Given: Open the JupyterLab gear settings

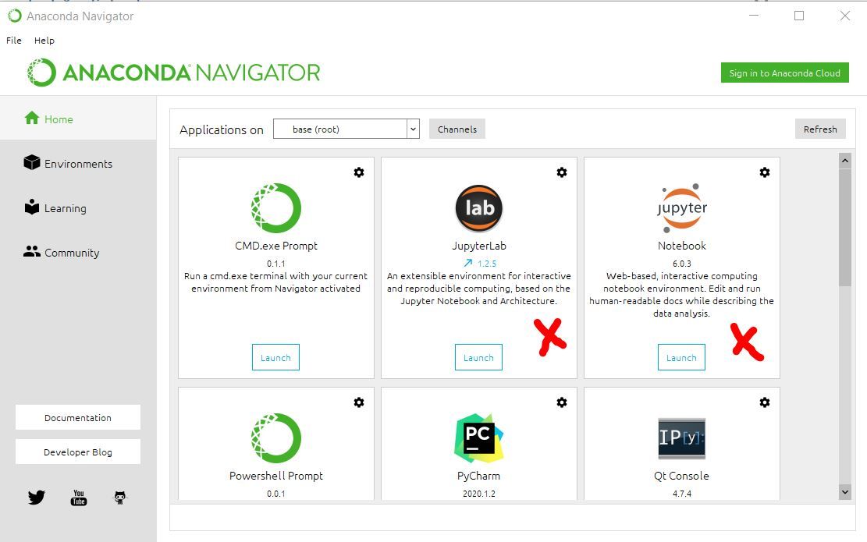Looking at the screenshot, I should [562, 172].
